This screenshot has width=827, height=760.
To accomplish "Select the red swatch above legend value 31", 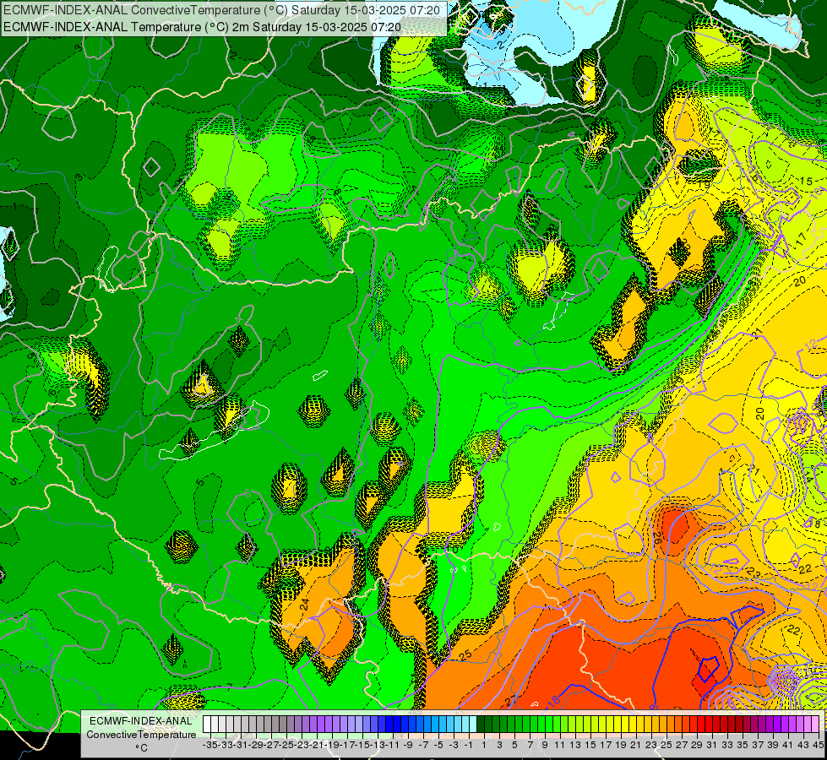I will pyautogui.click(x=709, y=724).
